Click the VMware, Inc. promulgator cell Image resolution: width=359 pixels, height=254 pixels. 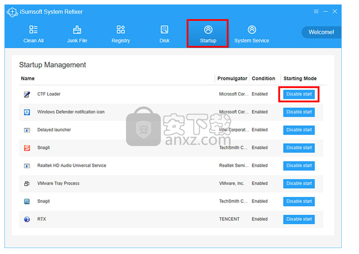point(232,183)
